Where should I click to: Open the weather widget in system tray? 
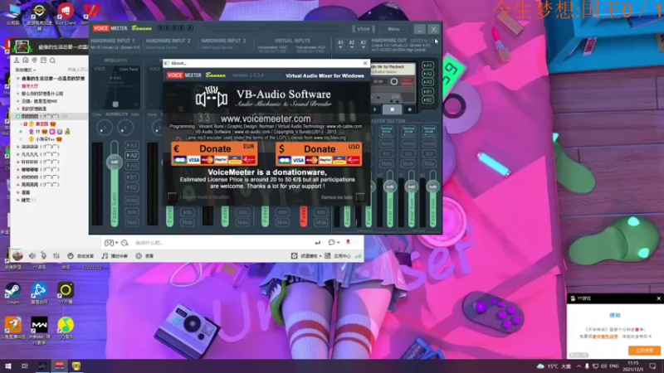pyautogui.click(x=554, y=366)
